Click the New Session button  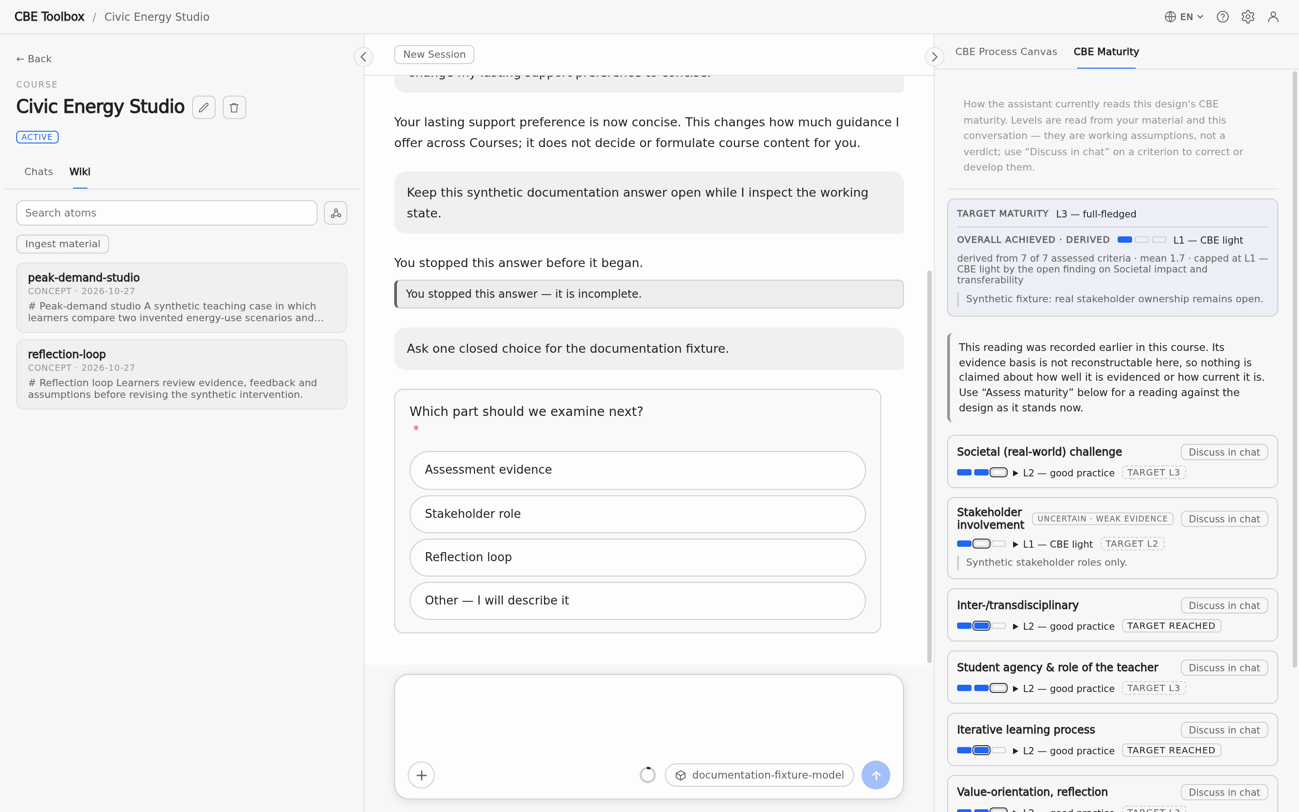point(434,54)
